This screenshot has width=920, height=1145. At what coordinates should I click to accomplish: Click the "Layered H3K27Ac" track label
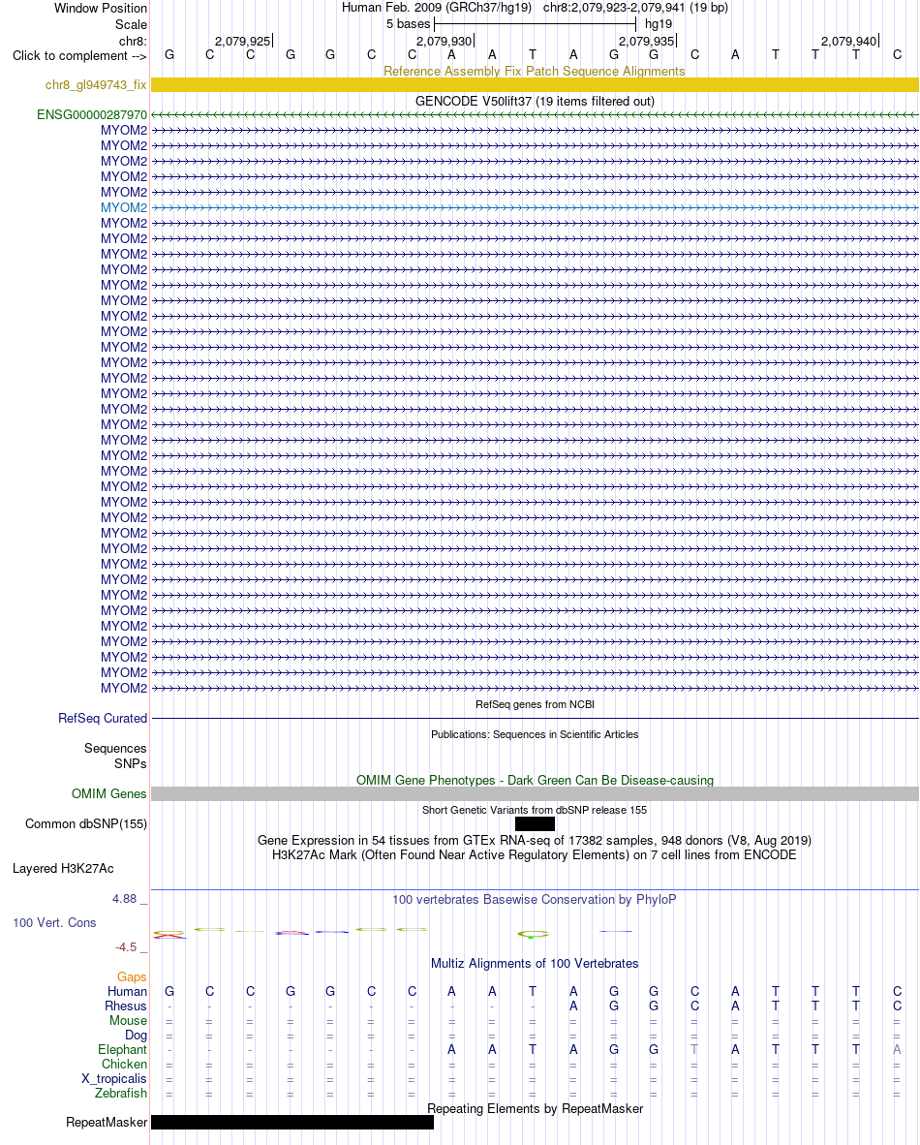pyautogui.click(x=63, y=868)
